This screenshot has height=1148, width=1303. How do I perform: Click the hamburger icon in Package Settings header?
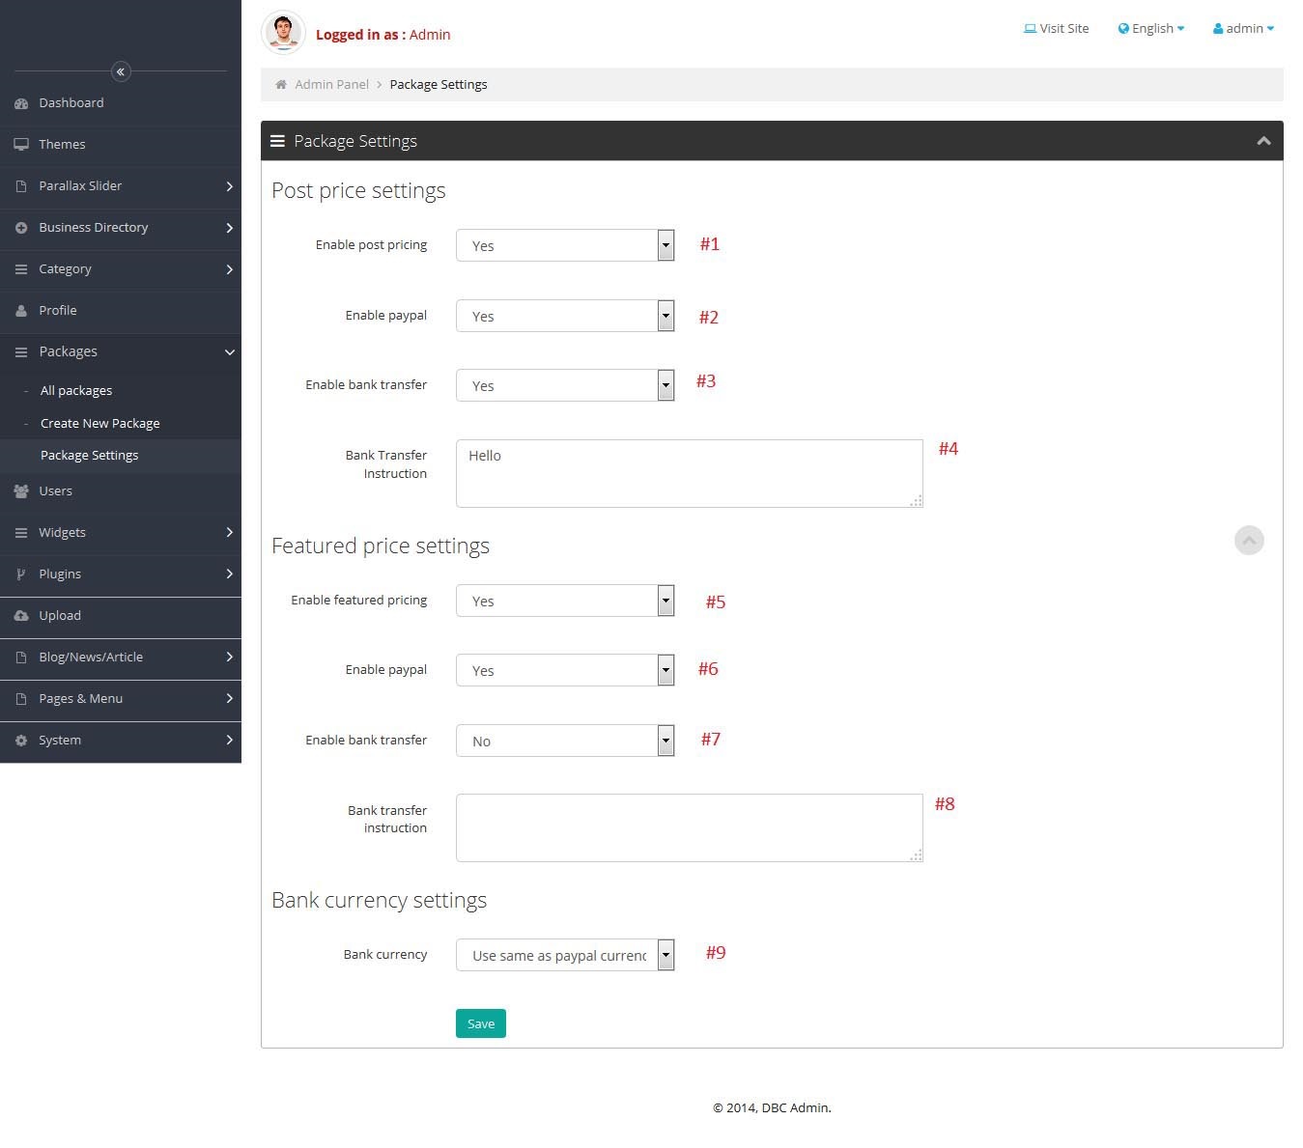click(x=277, y=141)
